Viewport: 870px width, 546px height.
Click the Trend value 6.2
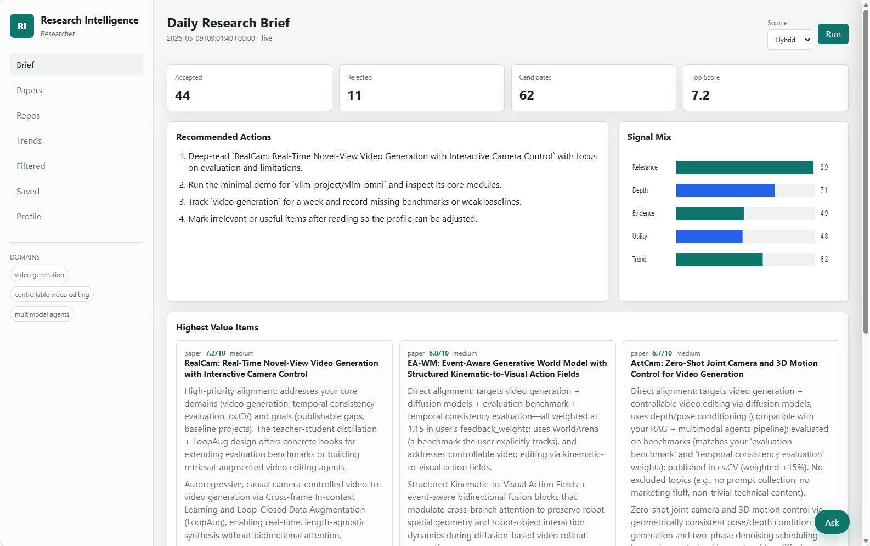point(824,260)
